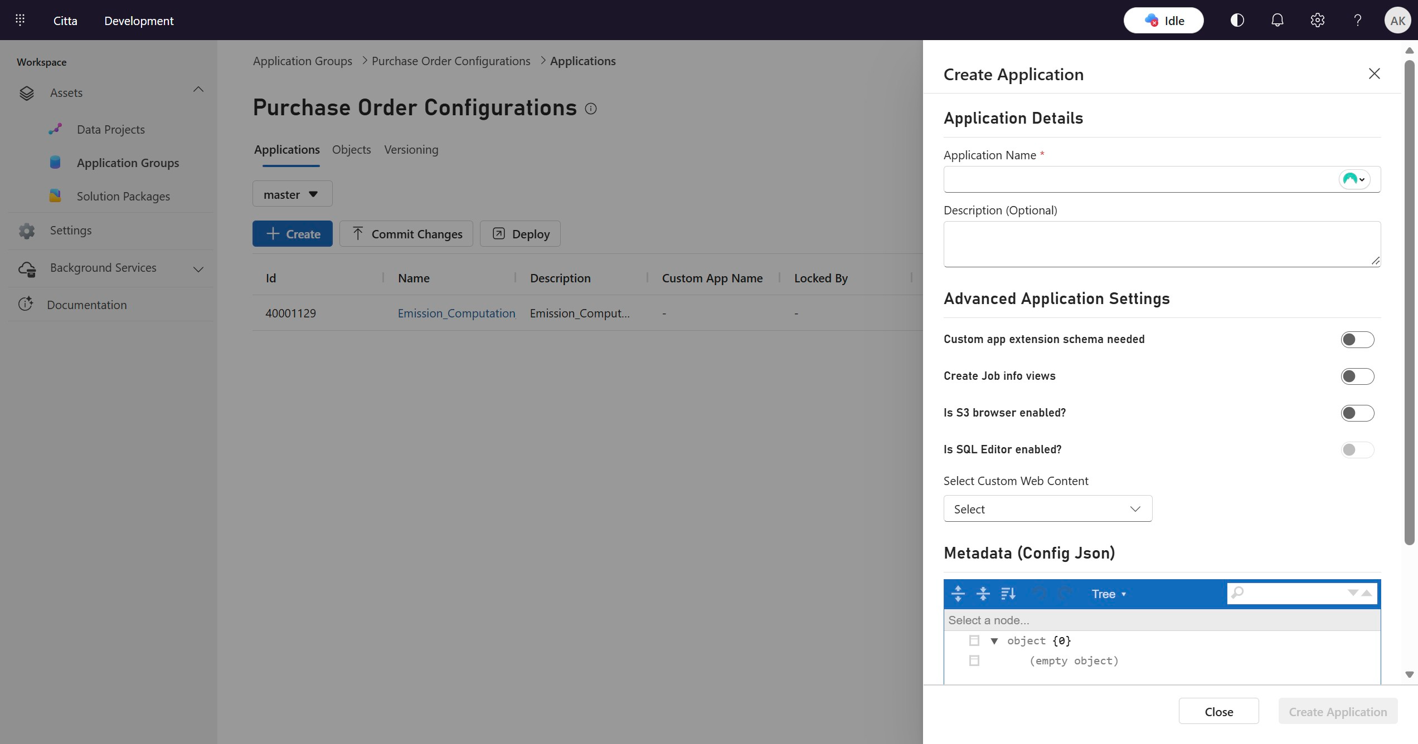The image size is (1418, 744).
Task: Click the sort contents icon in JSON editor
Action: (x=1008, y=594)
